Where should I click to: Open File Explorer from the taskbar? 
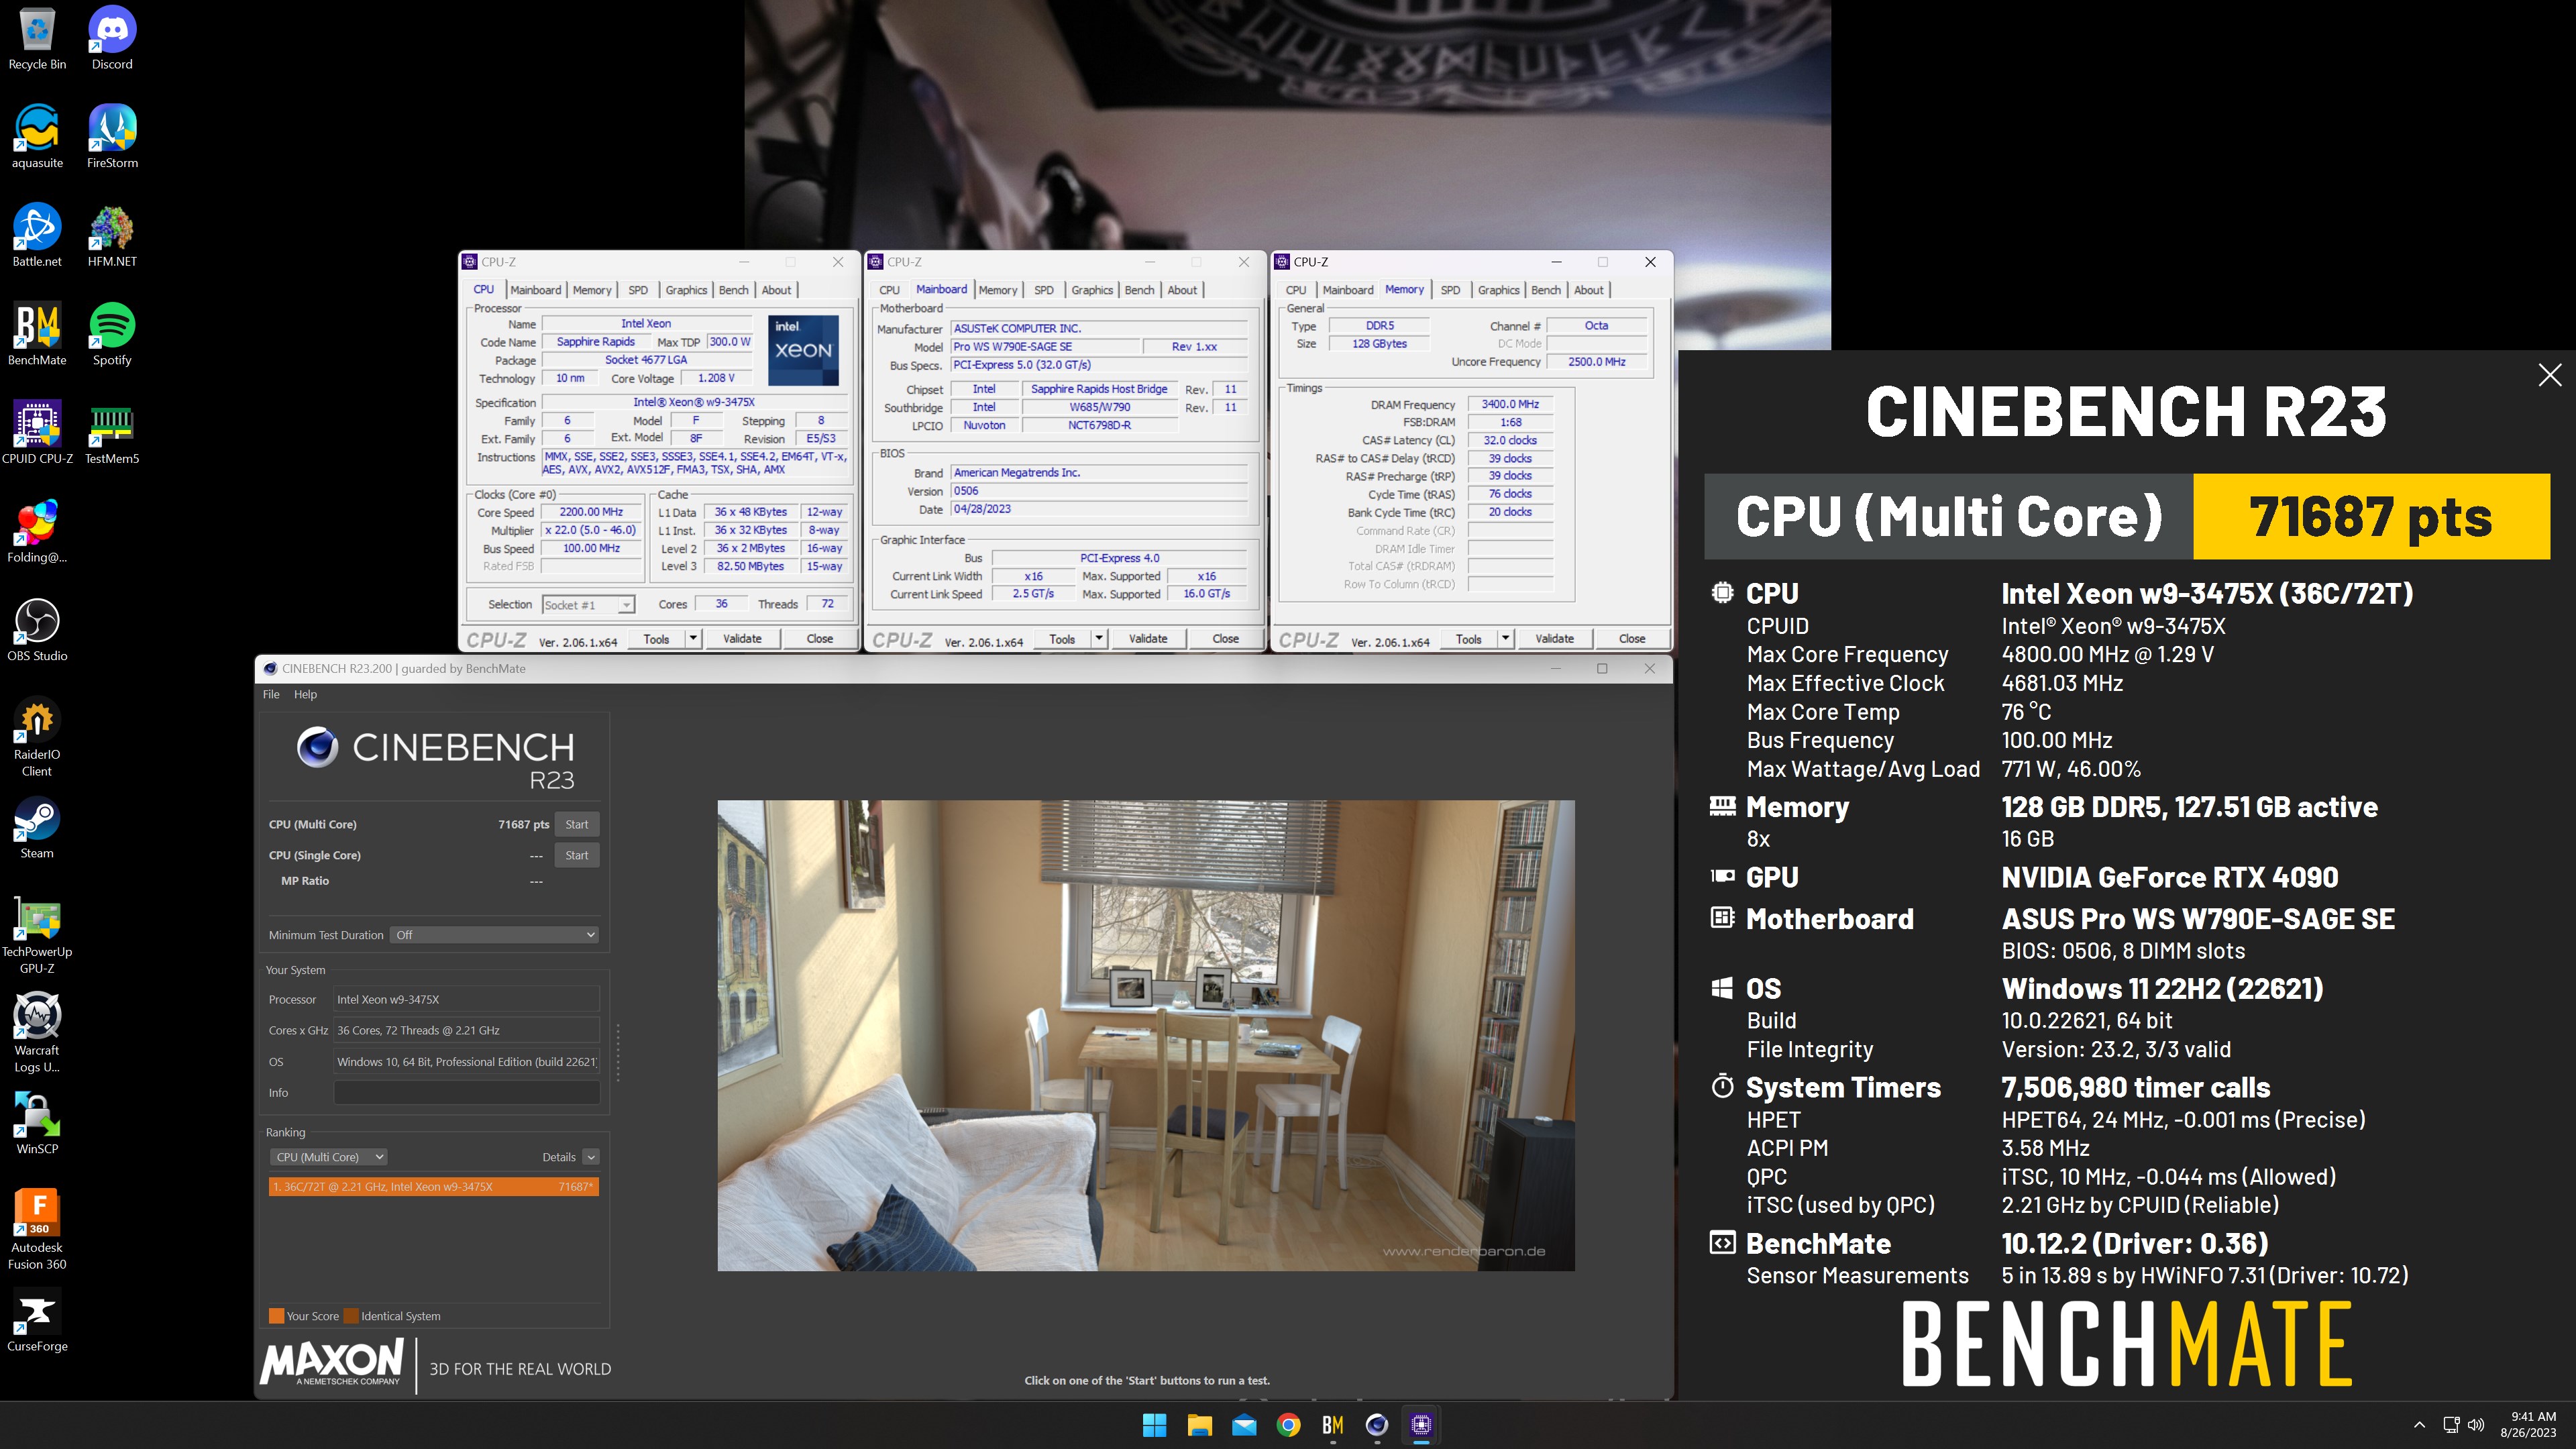point(1199,1425)
